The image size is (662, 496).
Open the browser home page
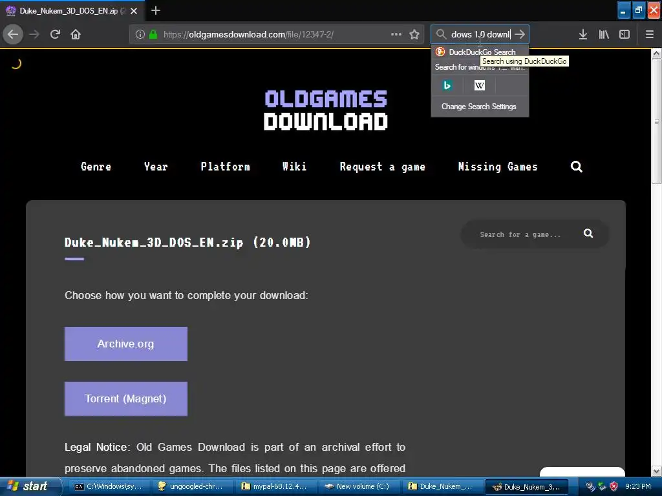(x=76, y=34)
